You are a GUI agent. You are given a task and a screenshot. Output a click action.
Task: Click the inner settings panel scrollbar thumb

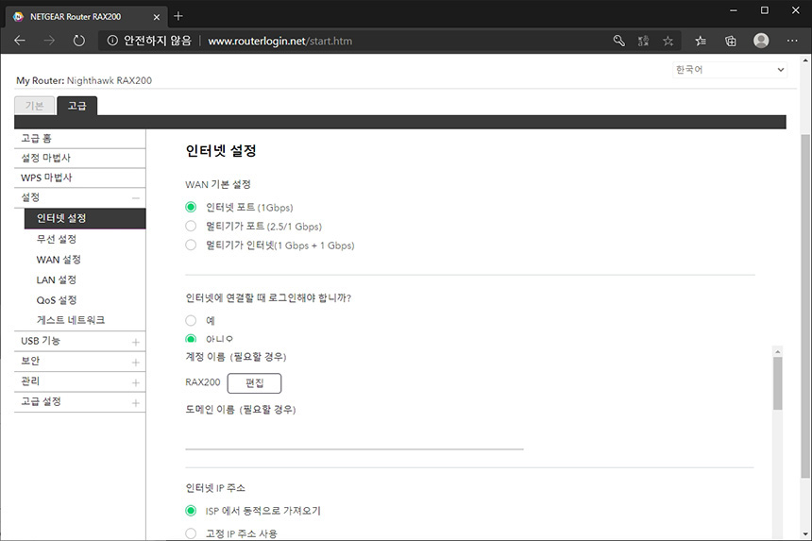[x=777, y=383]
